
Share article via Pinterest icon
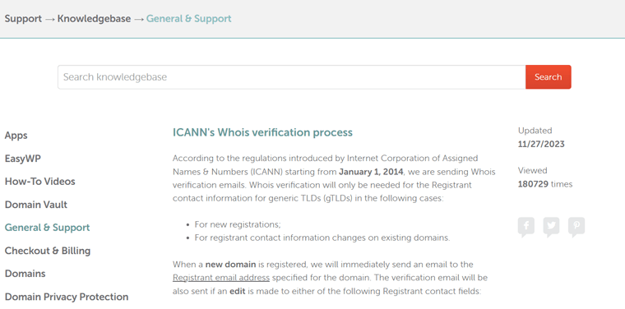click(576, 227)
